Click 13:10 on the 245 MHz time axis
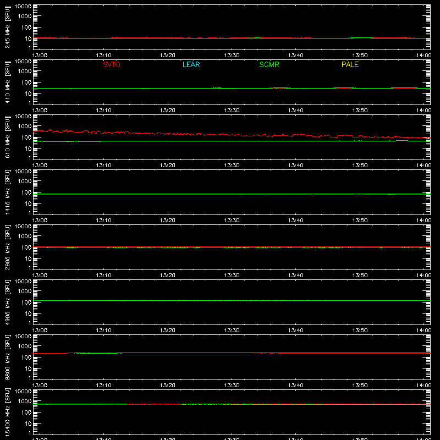The width and height of the screenshot is (440, 440). click(x=103, y=56)
